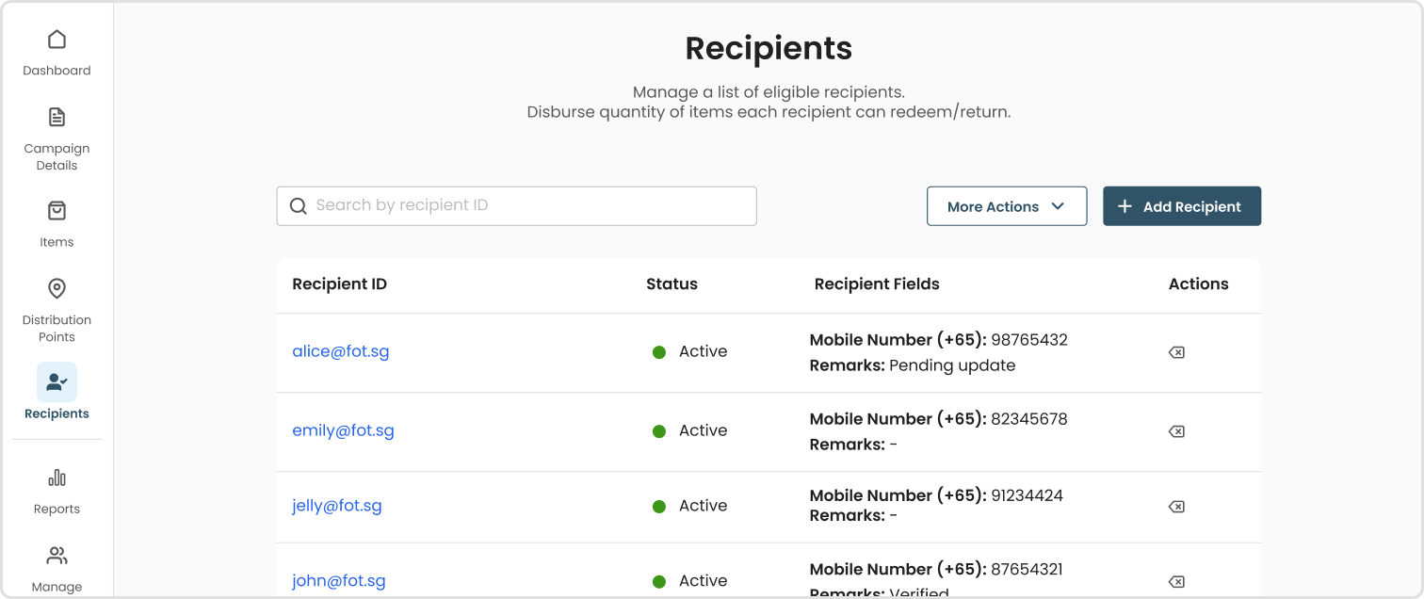
Task: Open the Manage users icon
Action: (x=57, y=556)
